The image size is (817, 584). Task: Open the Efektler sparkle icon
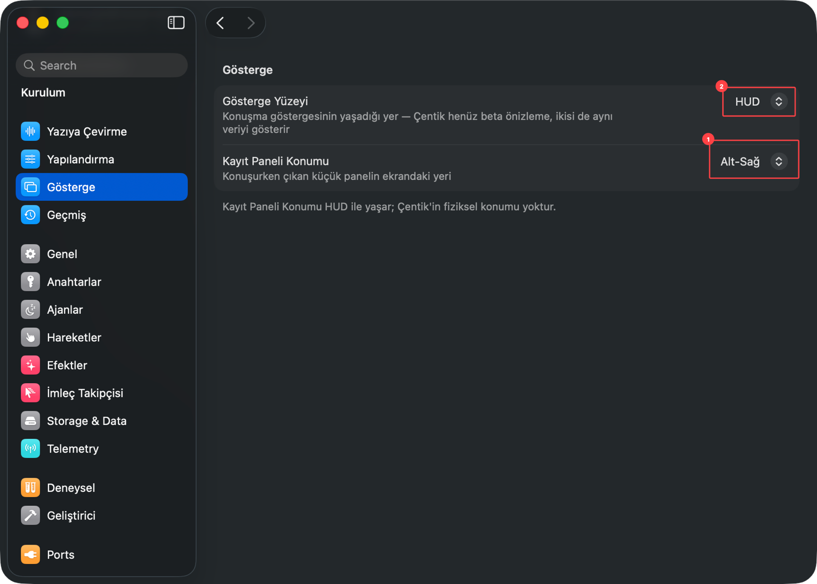click(31, 365)
